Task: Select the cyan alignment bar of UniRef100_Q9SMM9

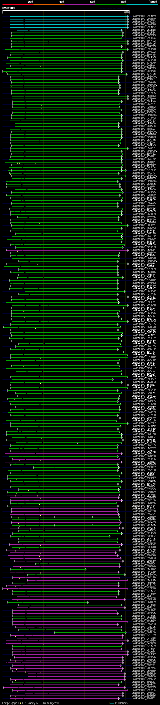Action: 69,16
